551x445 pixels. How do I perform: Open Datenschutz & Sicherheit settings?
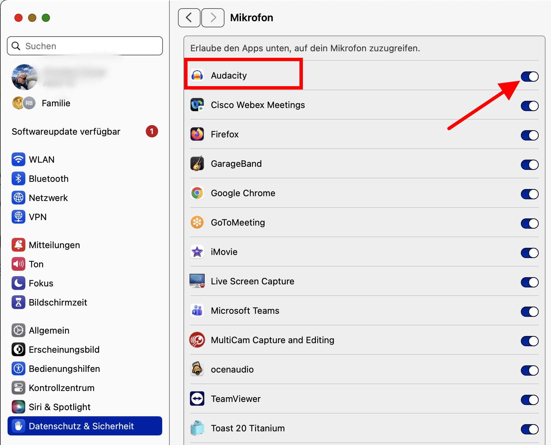point(85,426)
